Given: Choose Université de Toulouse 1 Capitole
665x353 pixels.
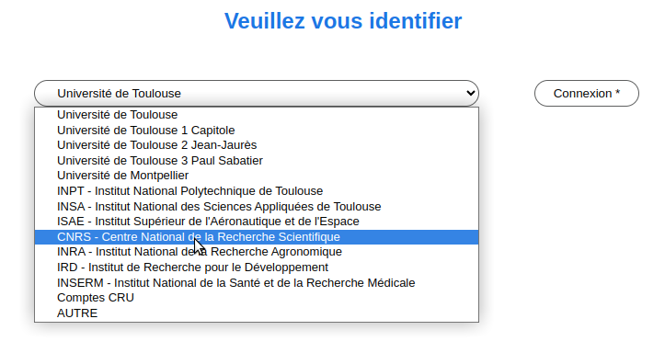Looking at the screenshot, I should 257,131.
